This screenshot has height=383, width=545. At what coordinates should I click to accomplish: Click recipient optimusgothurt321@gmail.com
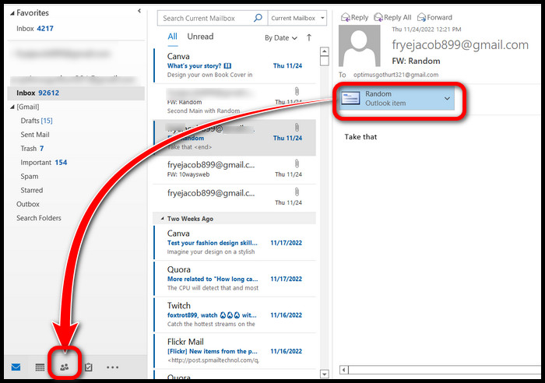[x=396, y=75]
